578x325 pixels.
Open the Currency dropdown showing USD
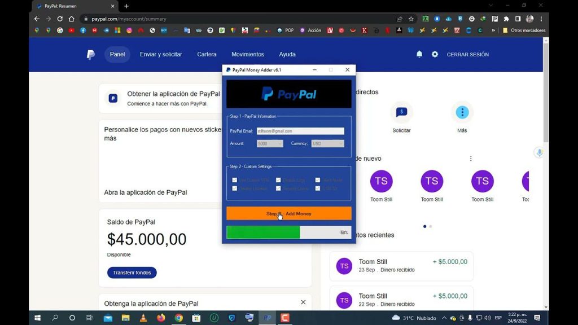327,144
